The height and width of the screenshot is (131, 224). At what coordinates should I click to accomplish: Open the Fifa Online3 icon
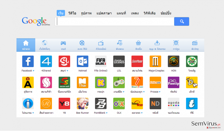click(101, 61)
